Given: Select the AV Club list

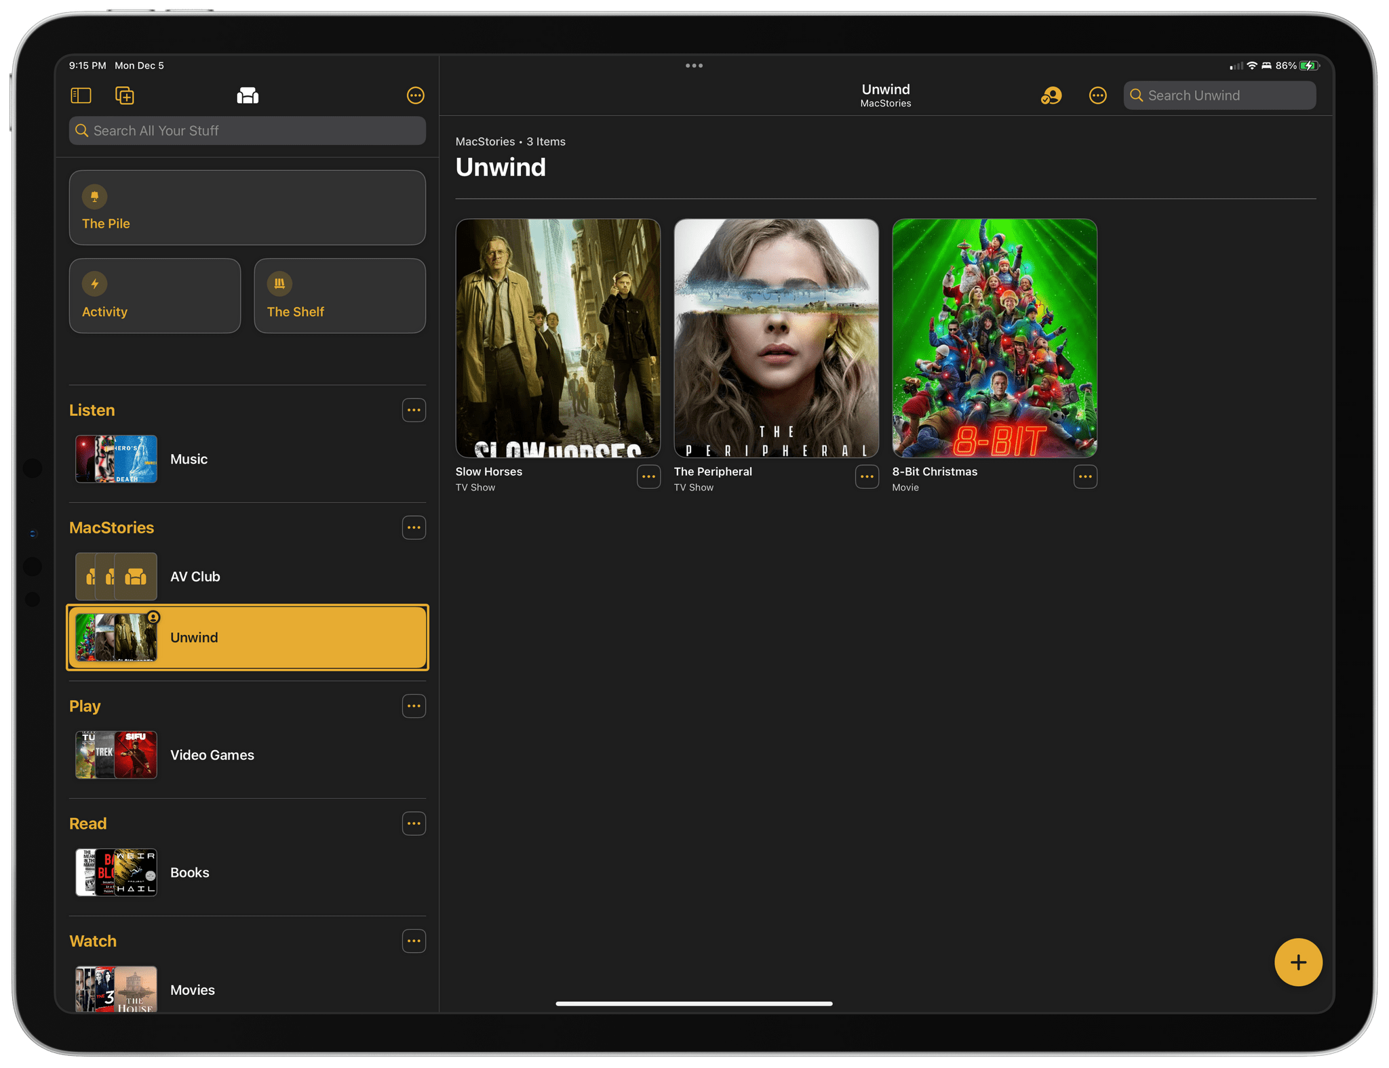Looking at the screenshot, I should (x=247, y=575).
